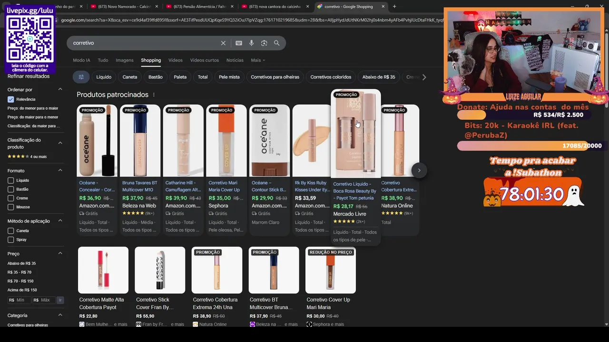
Task: Collapse the 'Classificação do produto' section
Action: point(60,142)
